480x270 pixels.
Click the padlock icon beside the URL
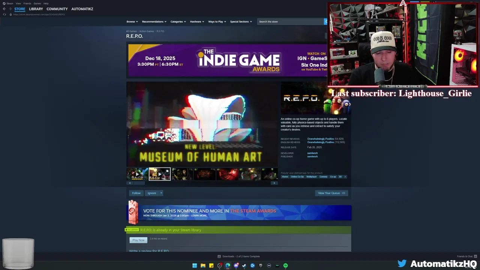(11, 14)
